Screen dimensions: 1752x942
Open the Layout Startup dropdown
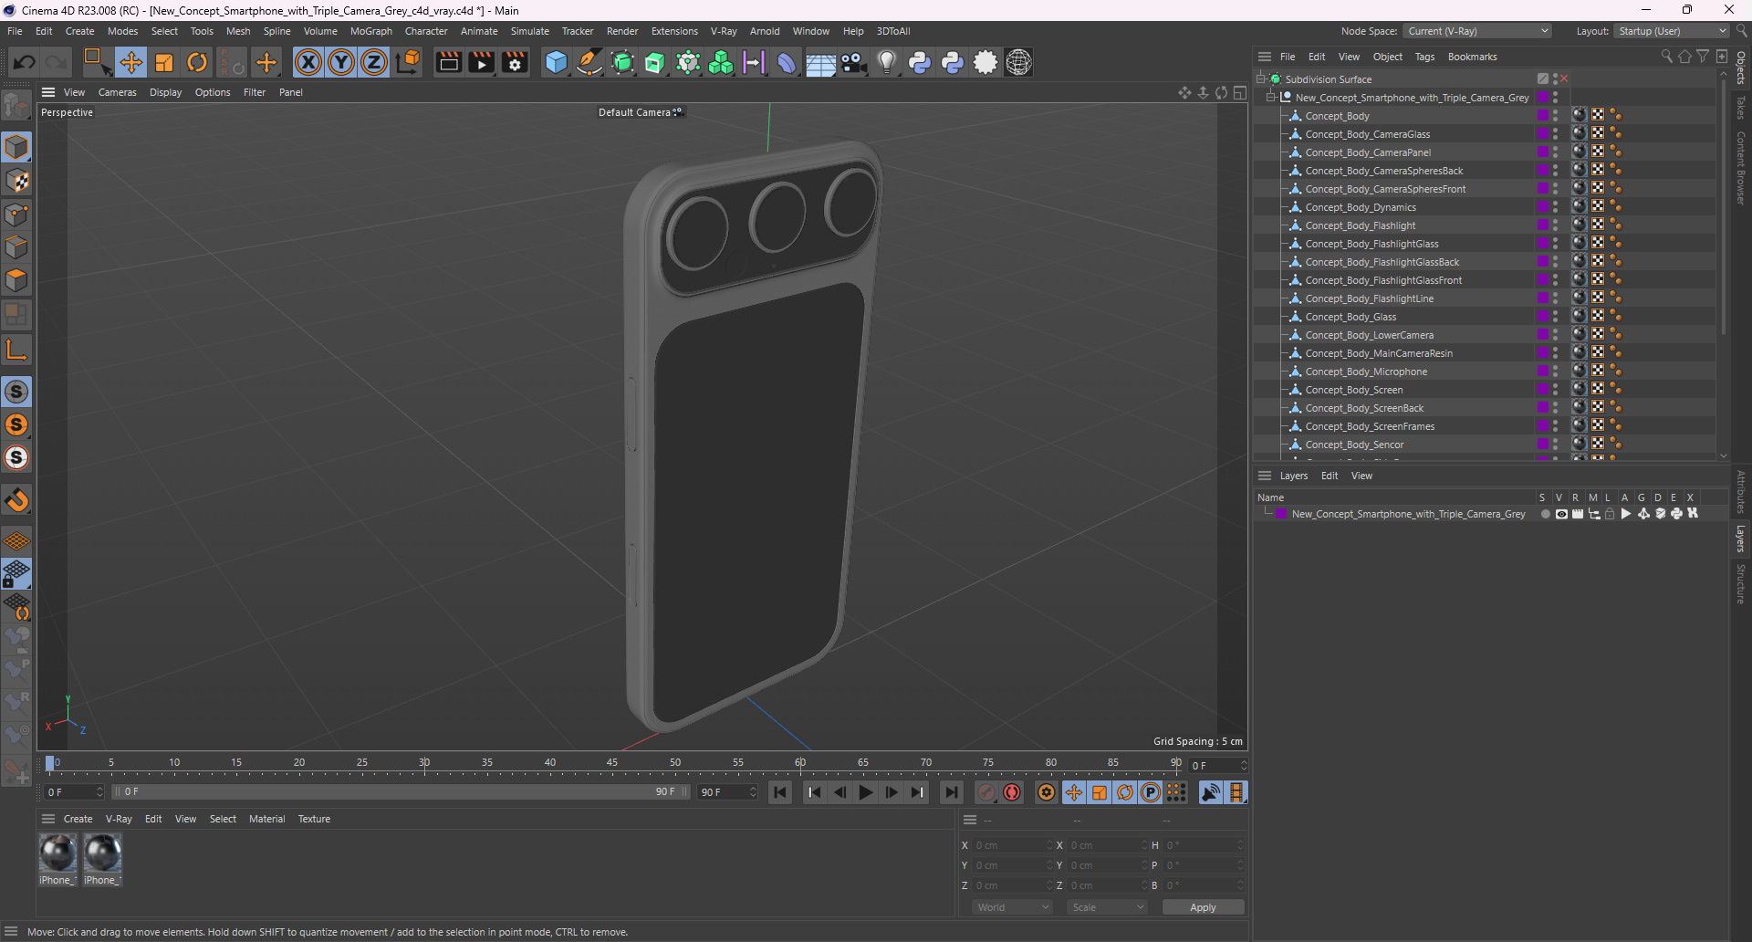(x=1672, y=31)
